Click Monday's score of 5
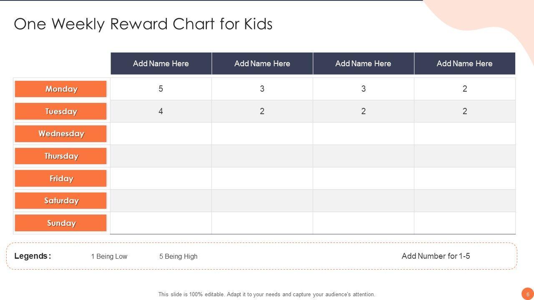Image resolution: width=534 pixels, height=300 pixels. (x=161, y=89)
